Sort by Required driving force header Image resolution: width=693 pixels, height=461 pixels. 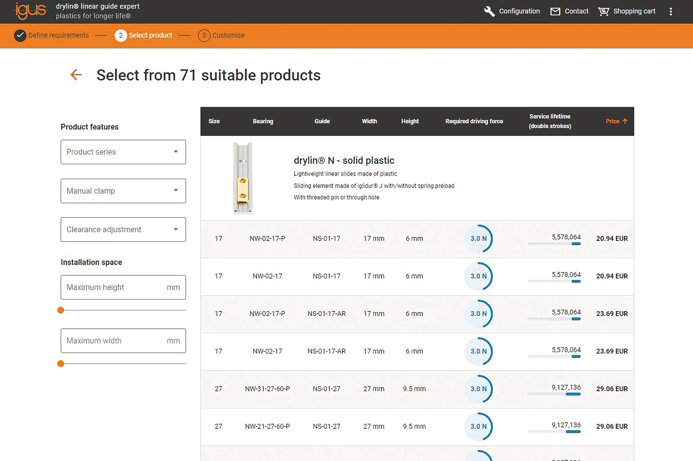[474, 121]
